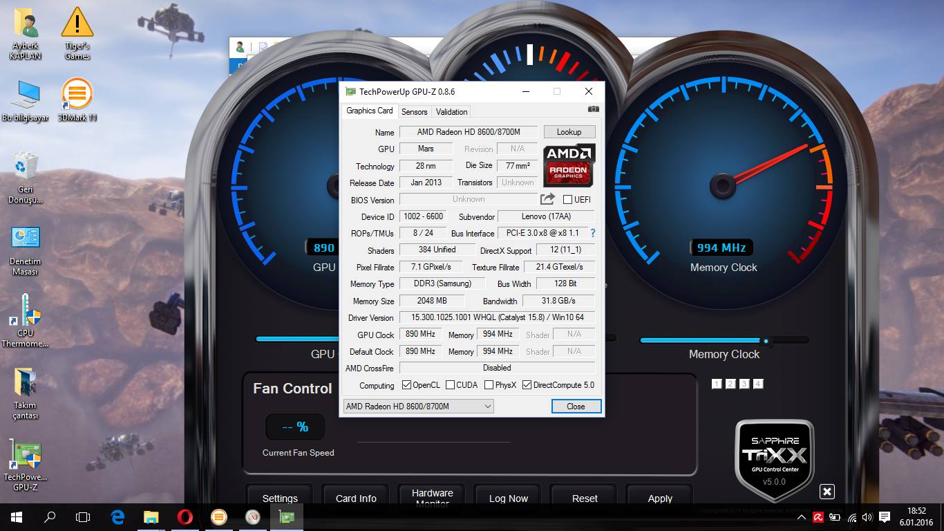The height and width of the screenshot is (531, 944).
Task: Select Takım çantası desktop icon
Action: pyautogui.click(x=26, y=394)
